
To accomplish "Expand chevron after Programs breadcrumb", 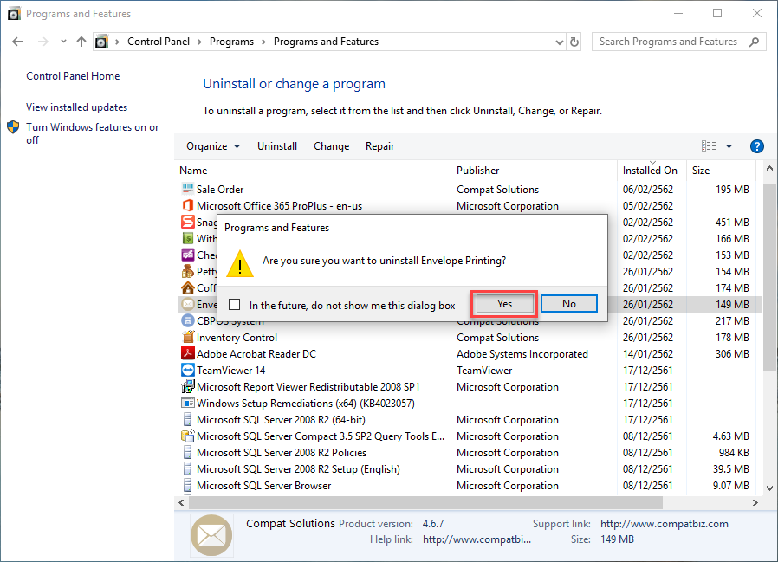I will [x=263, y=42].
